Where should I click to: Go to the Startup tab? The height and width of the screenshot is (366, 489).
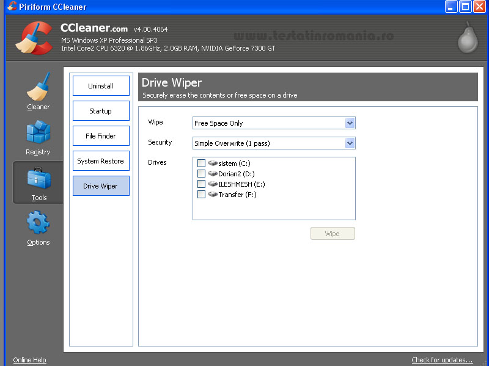(x=101, y=111)
